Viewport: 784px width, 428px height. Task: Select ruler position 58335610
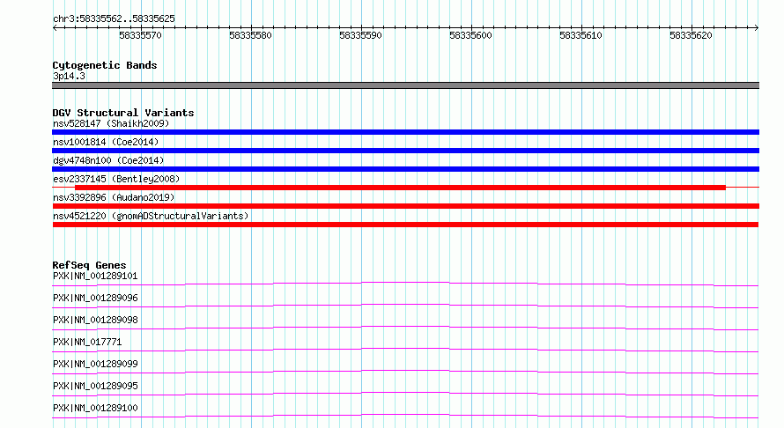pos(581,35)
